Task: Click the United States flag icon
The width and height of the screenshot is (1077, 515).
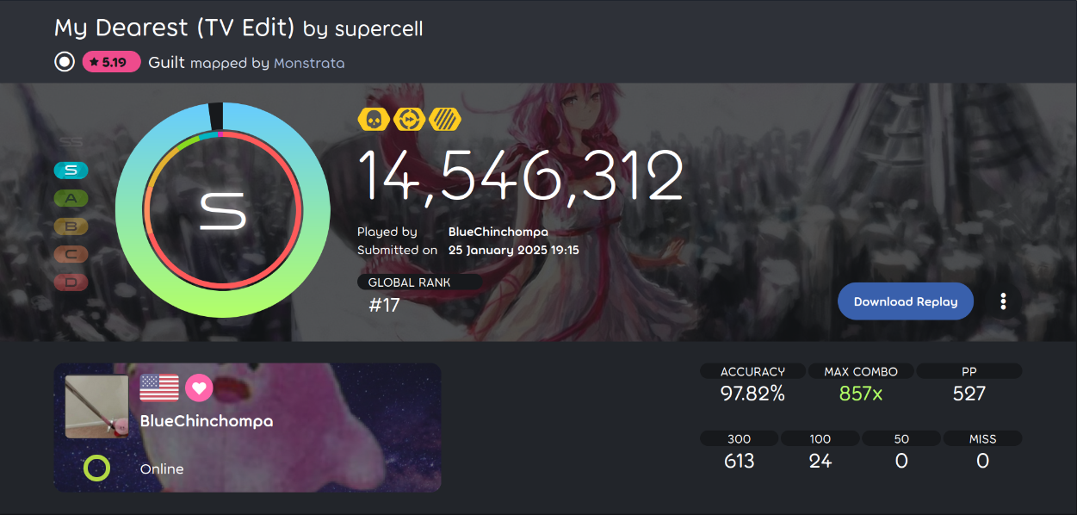Action: coord(159,388)
